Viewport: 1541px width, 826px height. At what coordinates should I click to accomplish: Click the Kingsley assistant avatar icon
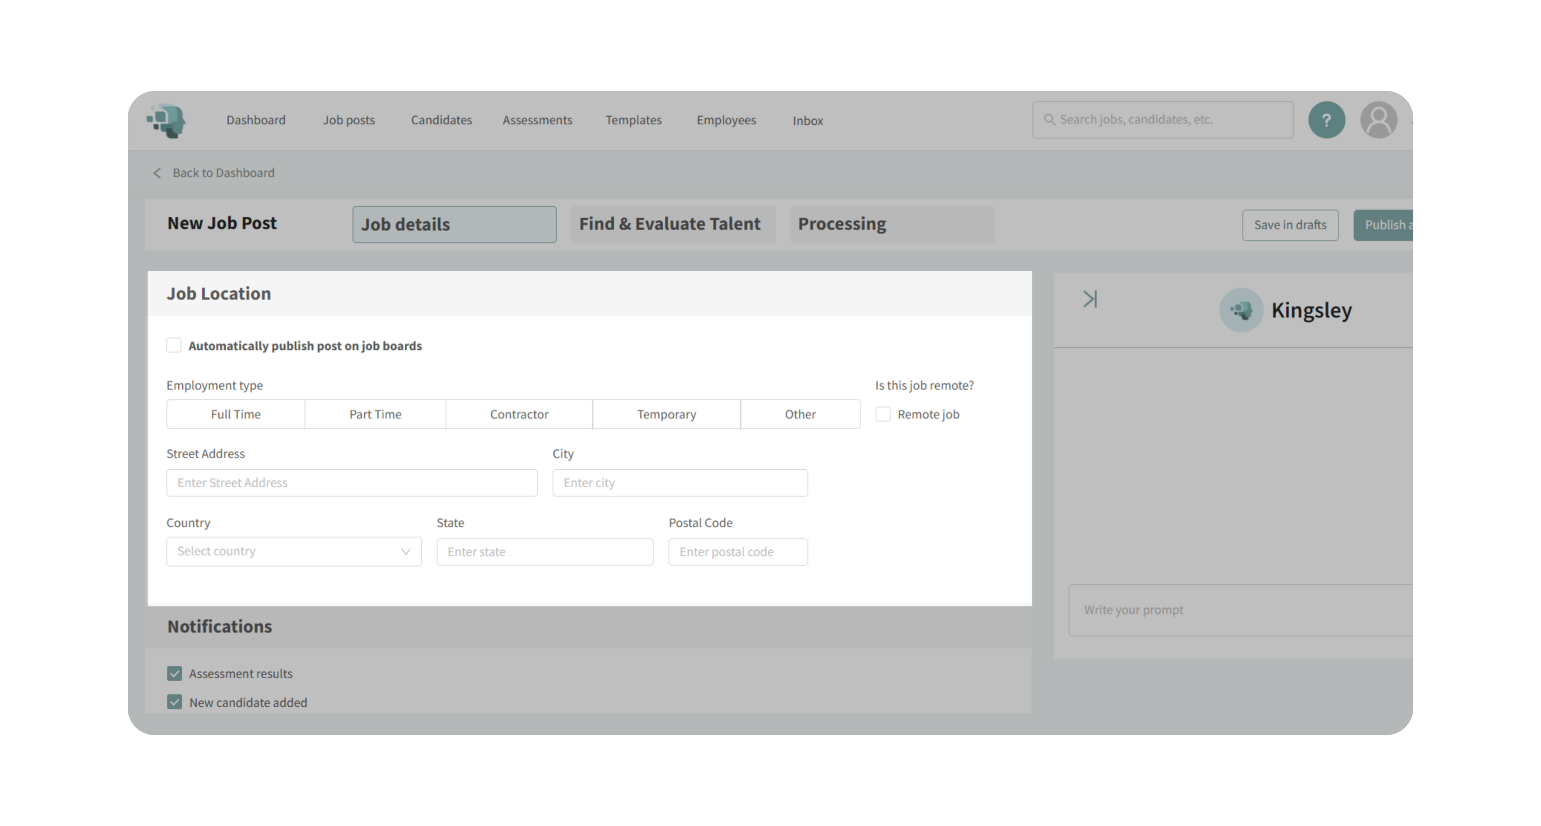pyautogui.click(x=1241, y=310)
